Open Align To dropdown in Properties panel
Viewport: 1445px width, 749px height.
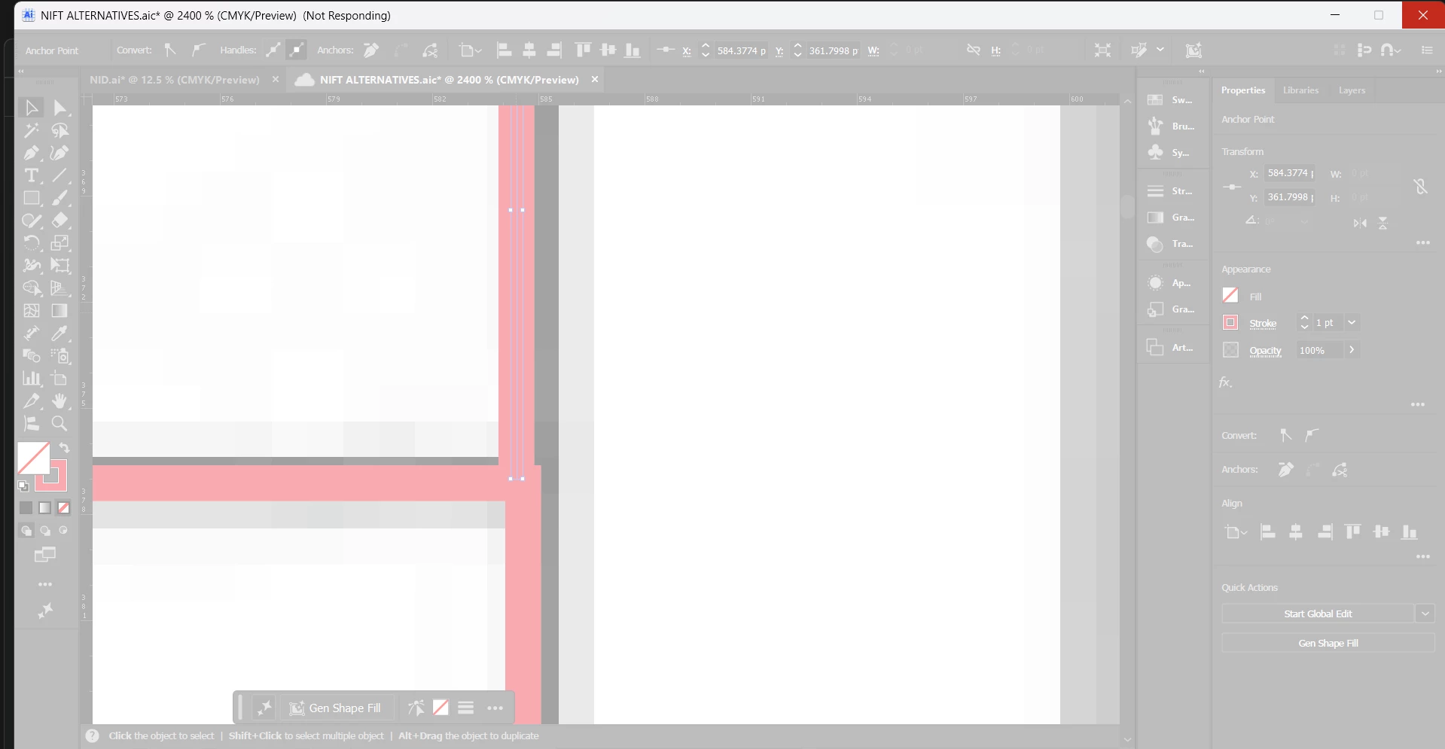pyautogui.click(x=1236, y=532)
